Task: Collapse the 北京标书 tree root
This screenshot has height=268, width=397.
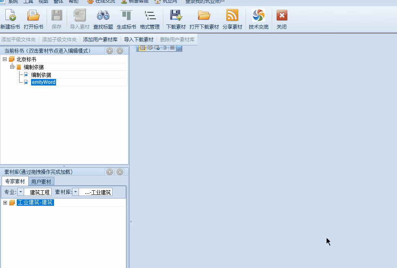Action: (5, 59)
